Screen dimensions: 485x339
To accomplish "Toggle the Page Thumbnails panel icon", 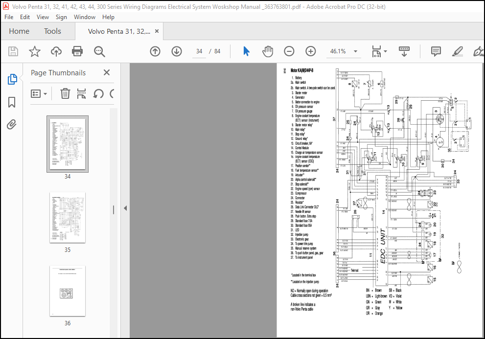I will point(12,80).
